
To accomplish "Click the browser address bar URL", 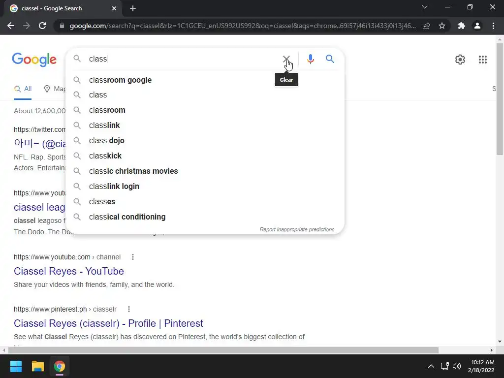I will tap(243, 26).
